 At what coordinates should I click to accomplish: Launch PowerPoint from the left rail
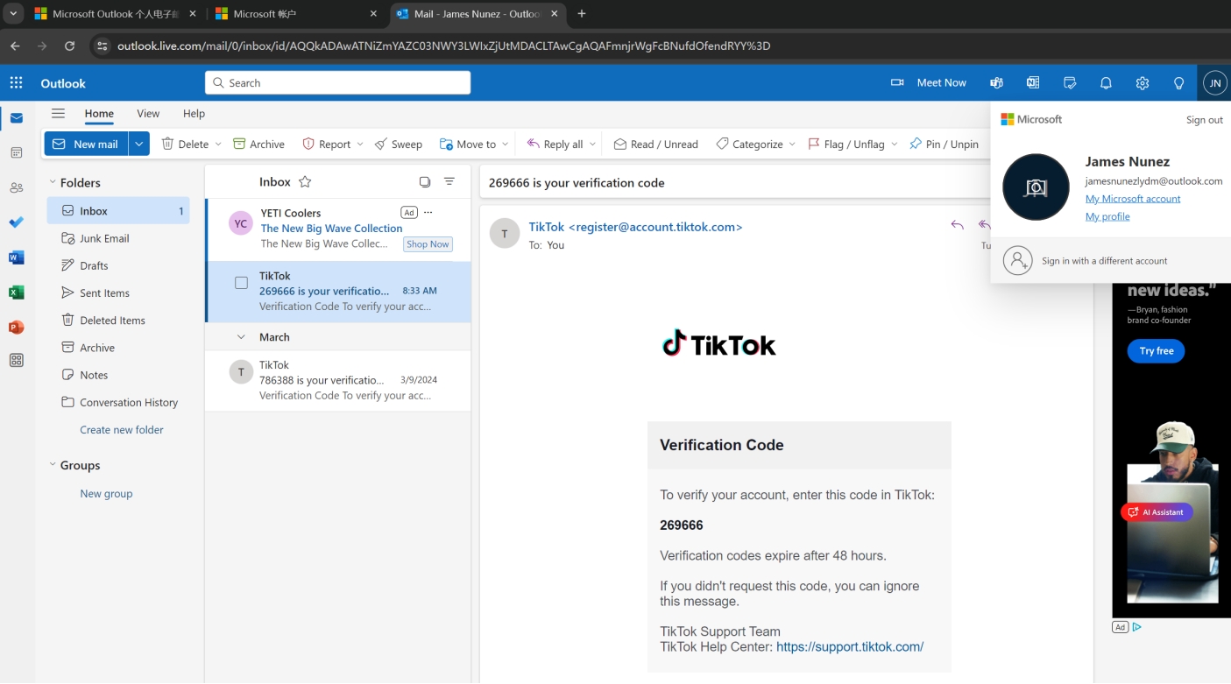pos(17,327)
